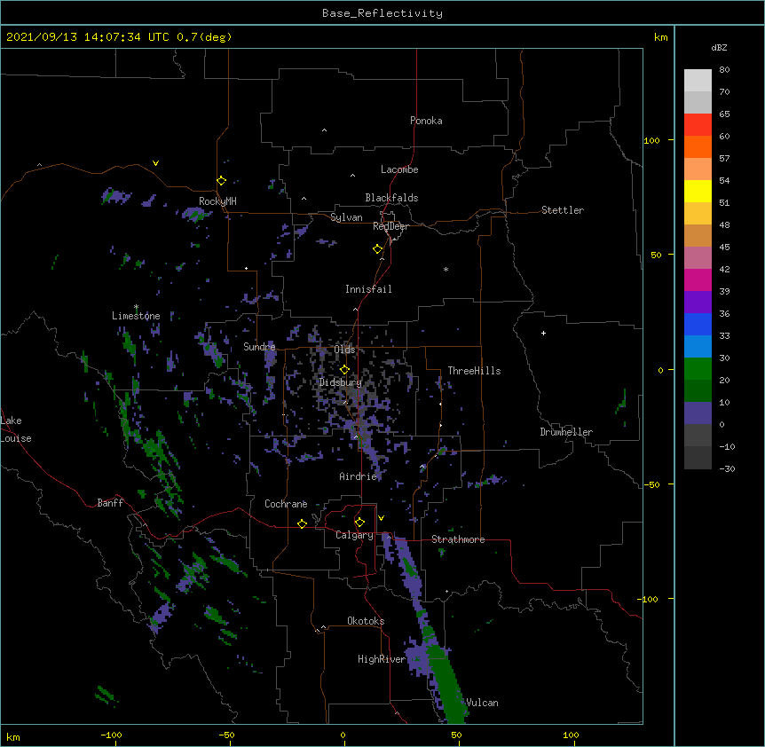
Task: Click the magenta 42 dBZ legend color
Action: point(698,279)
